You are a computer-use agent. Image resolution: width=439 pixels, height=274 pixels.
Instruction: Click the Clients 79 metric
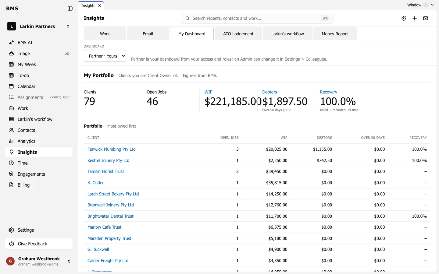tap(90, 98)
